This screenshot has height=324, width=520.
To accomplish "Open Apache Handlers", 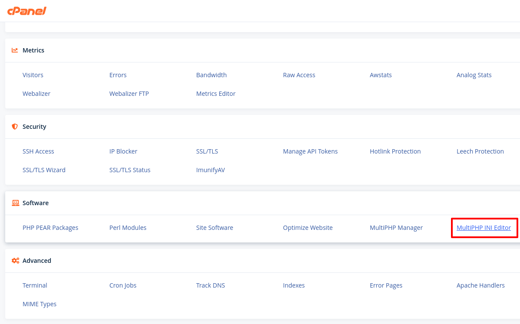I will tap(480, 285).
